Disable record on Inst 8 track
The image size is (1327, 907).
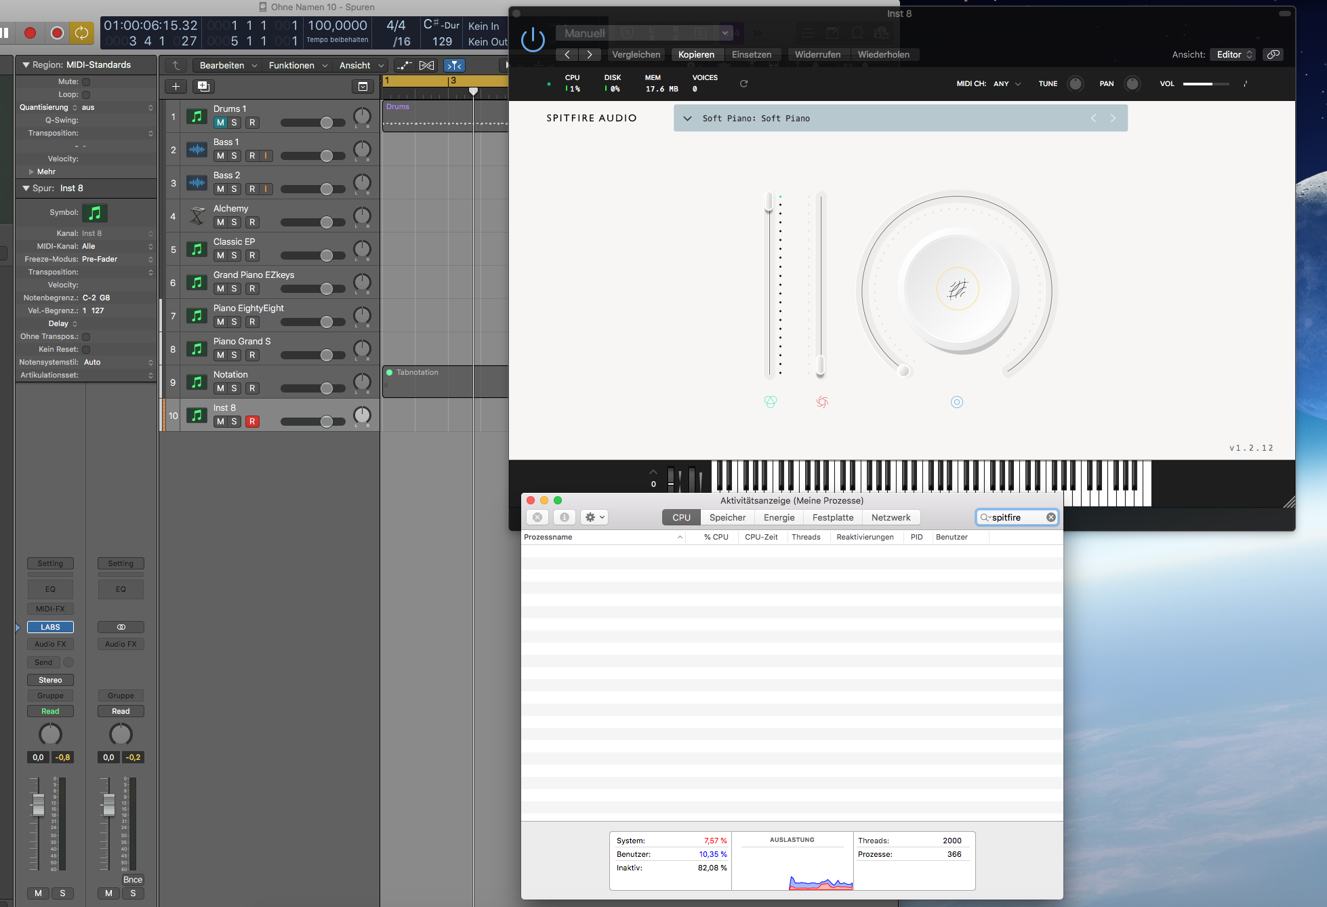252,422
